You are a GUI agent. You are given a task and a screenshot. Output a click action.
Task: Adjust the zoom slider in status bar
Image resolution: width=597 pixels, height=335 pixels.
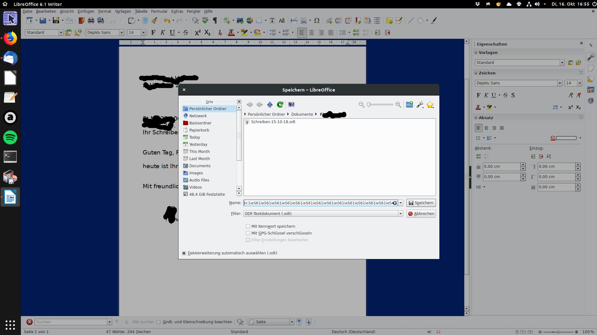[558, 332]
